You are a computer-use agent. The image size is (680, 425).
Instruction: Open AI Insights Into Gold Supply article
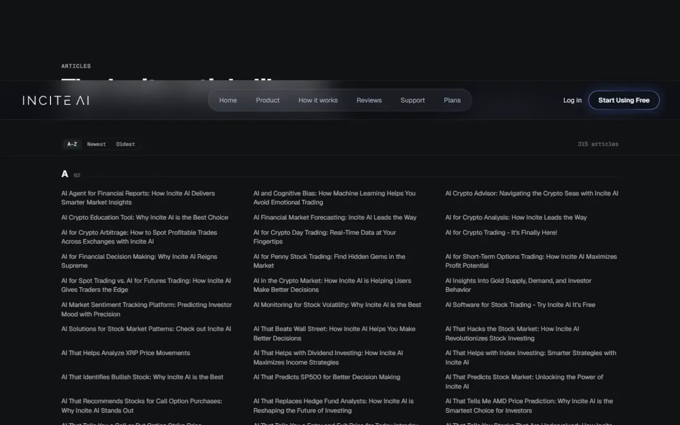[x=518, y=285]
